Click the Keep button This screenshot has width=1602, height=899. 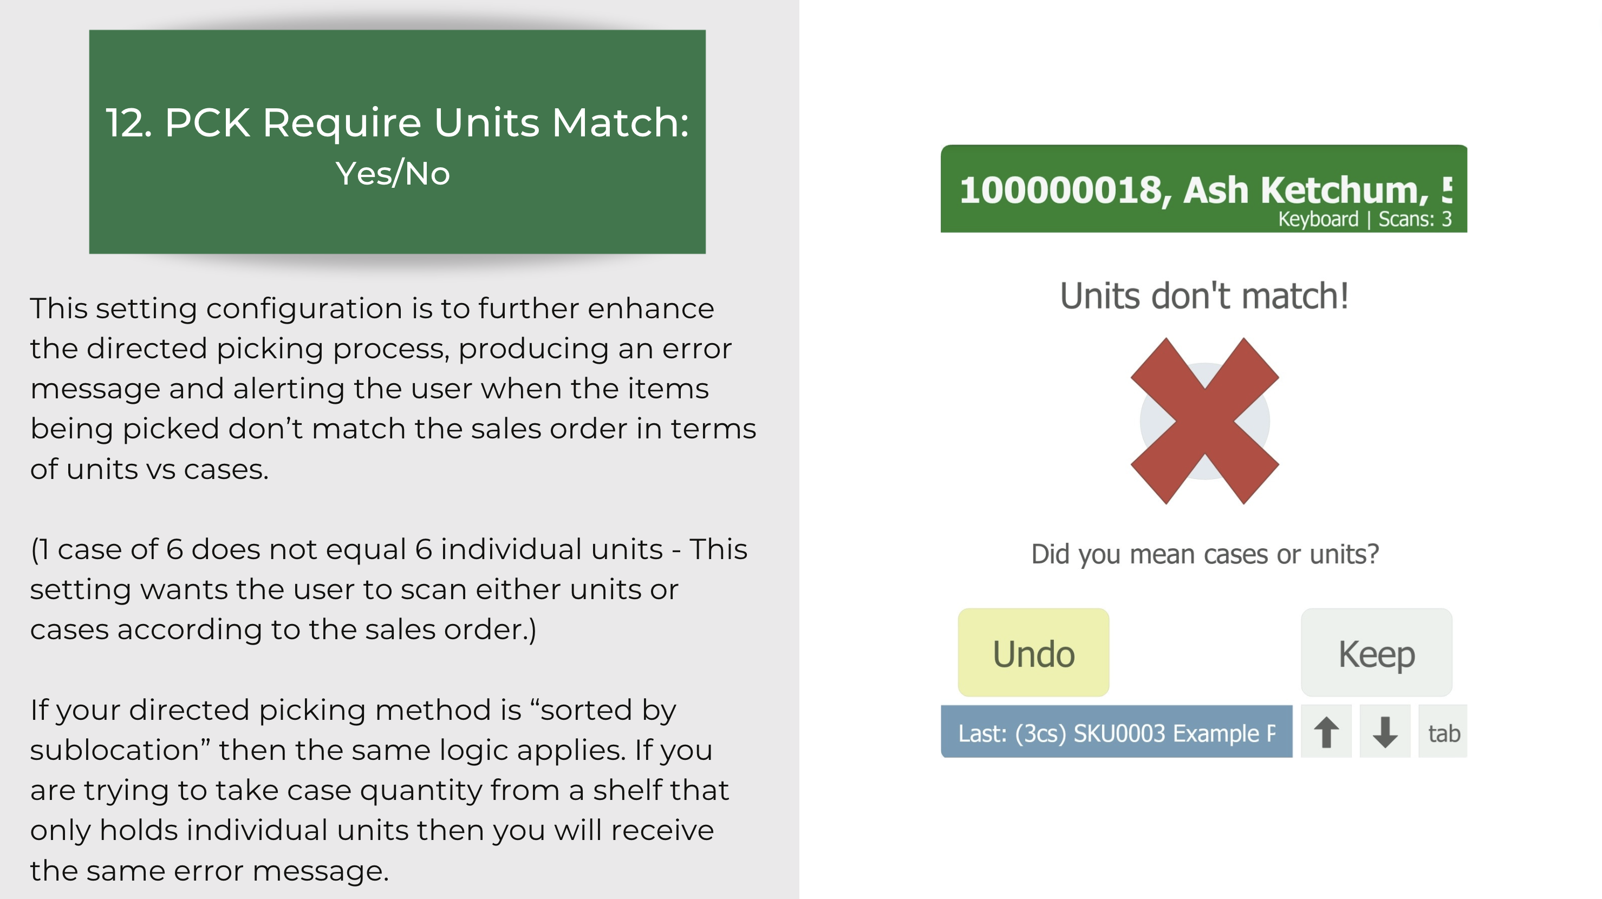[x=1376, y=652]
